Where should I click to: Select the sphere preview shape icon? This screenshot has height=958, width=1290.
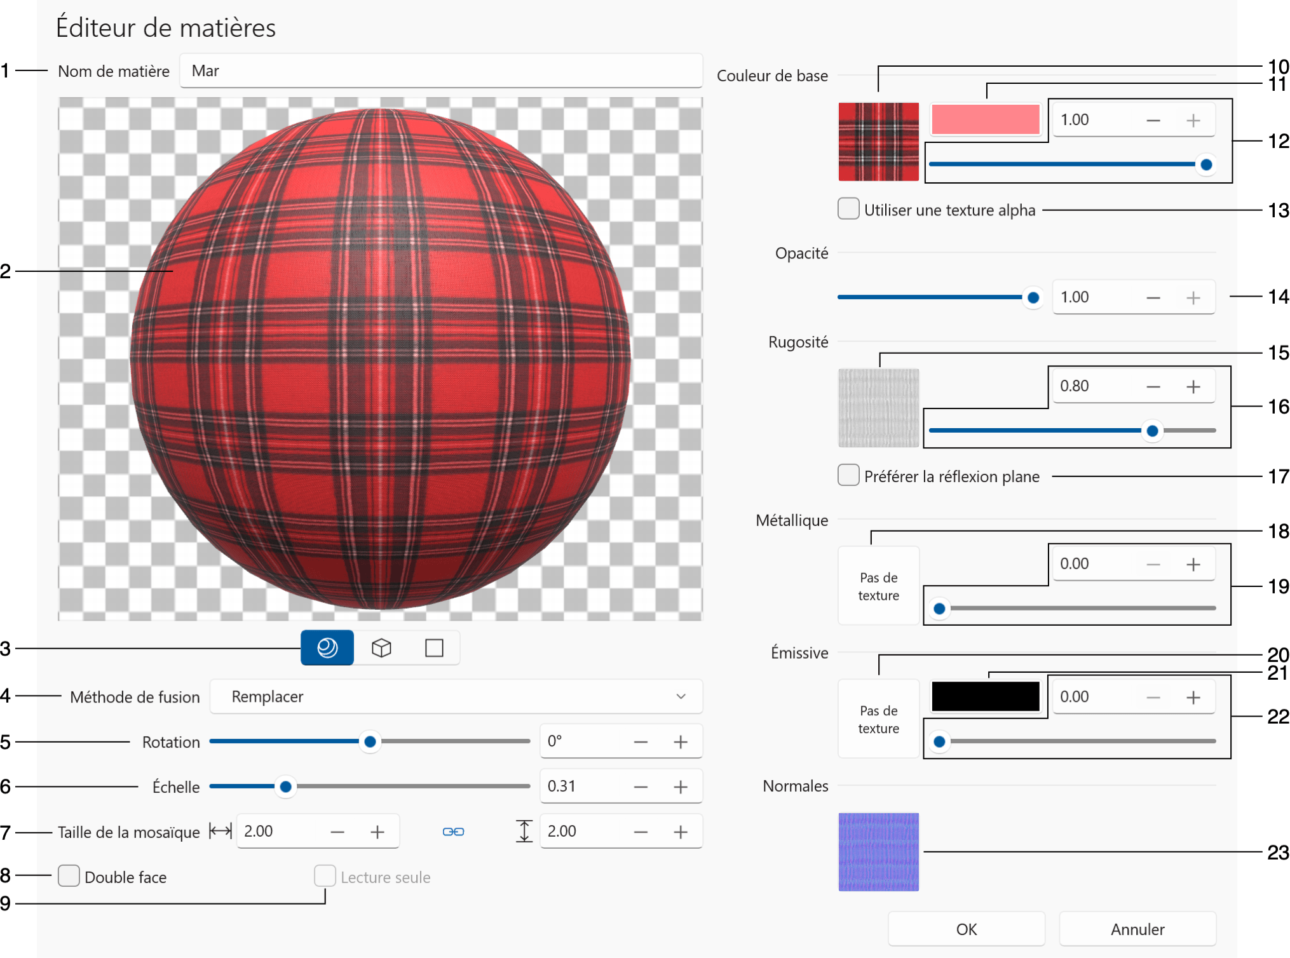pos(327,648)
